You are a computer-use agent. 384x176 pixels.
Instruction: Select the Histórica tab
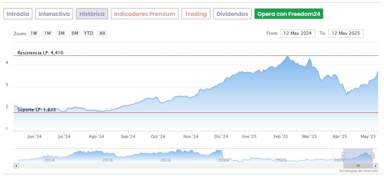click(92, 14)
